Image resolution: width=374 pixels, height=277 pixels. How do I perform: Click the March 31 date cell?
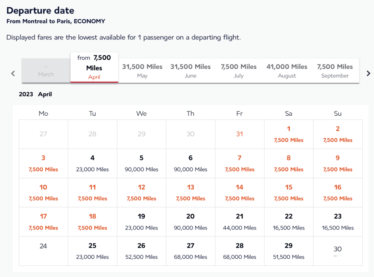tap(240, 134)
